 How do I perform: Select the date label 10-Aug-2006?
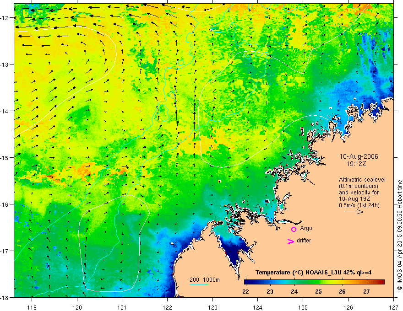pos(359,156)
